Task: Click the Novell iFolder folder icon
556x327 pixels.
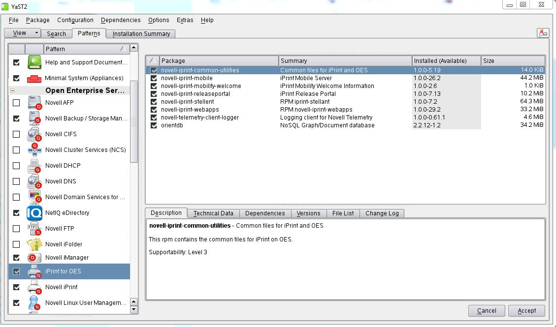Action: click(x=34, y=244)
